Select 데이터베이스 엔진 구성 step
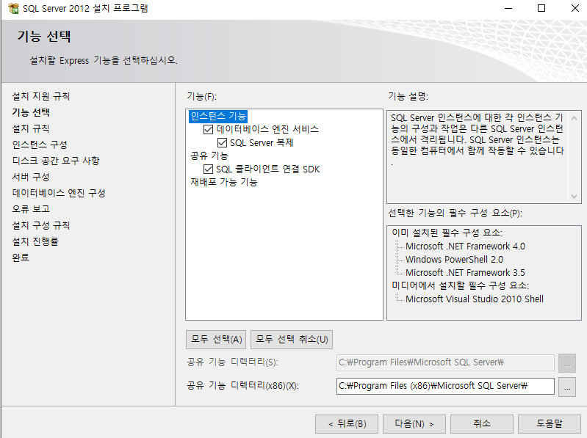Screen dimensions: 587x438 (x=59, y=193)
